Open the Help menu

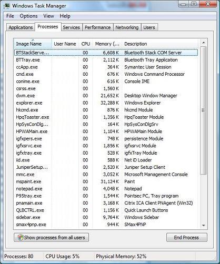tap(65, 16)
